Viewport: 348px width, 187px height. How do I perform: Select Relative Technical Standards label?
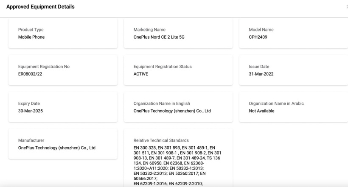pos(161,140)
